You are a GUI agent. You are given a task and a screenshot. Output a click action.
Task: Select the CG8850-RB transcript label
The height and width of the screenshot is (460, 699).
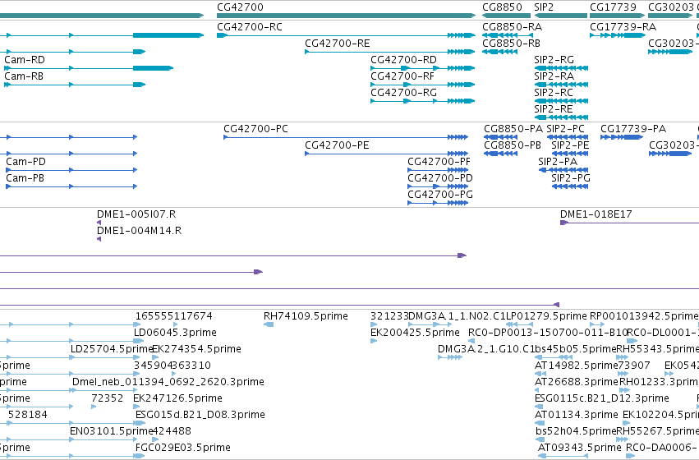(x=512, y=44)
